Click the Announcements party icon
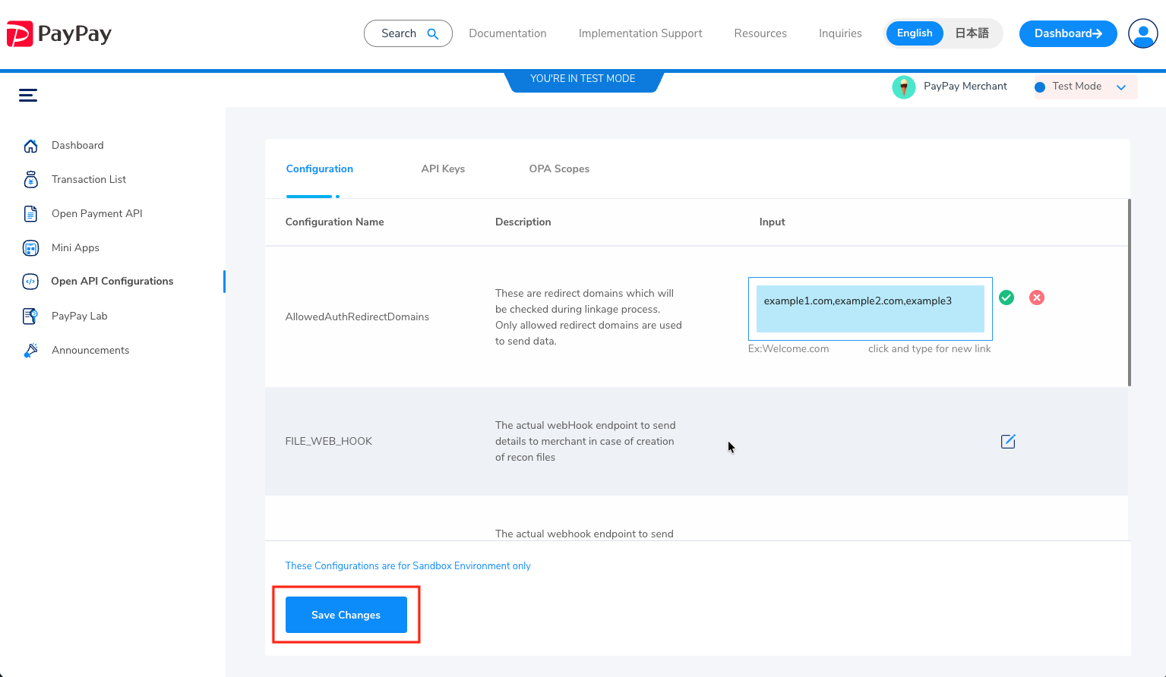The width and height of the screenshot is (1166, 677). click(x=30, y=351)
